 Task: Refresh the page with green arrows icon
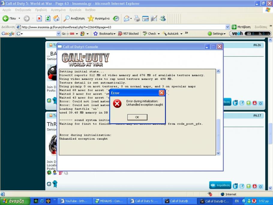pos(48,18)
